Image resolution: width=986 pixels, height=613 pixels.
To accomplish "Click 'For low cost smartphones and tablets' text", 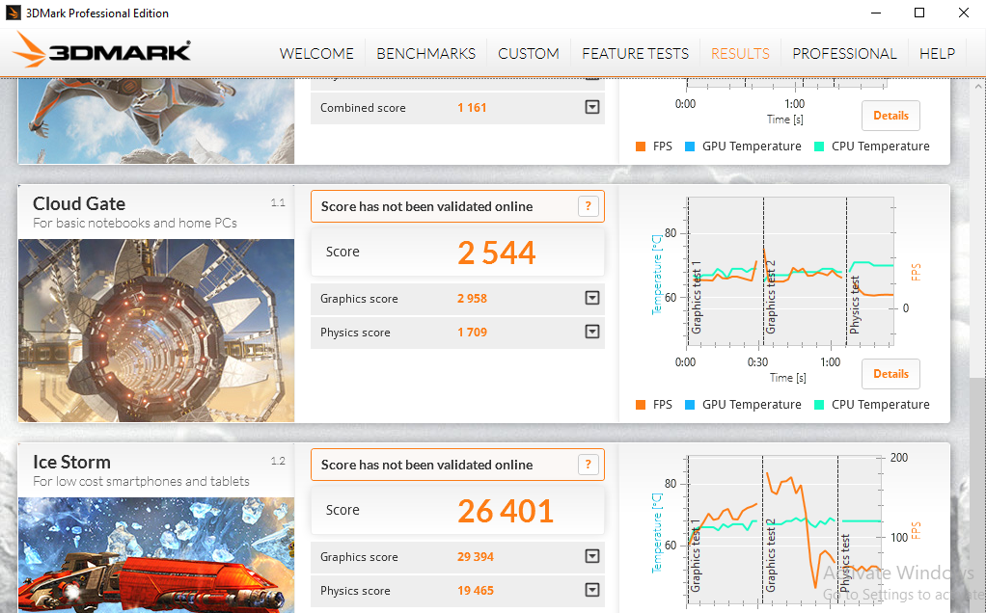I will 141,481.
